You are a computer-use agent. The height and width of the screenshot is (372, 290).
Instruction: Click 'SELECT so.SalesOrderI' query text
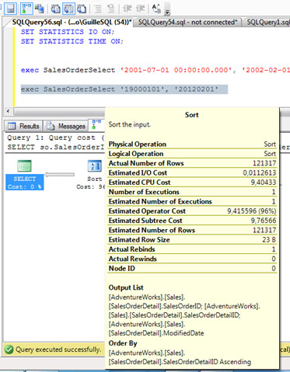point(55,147)
